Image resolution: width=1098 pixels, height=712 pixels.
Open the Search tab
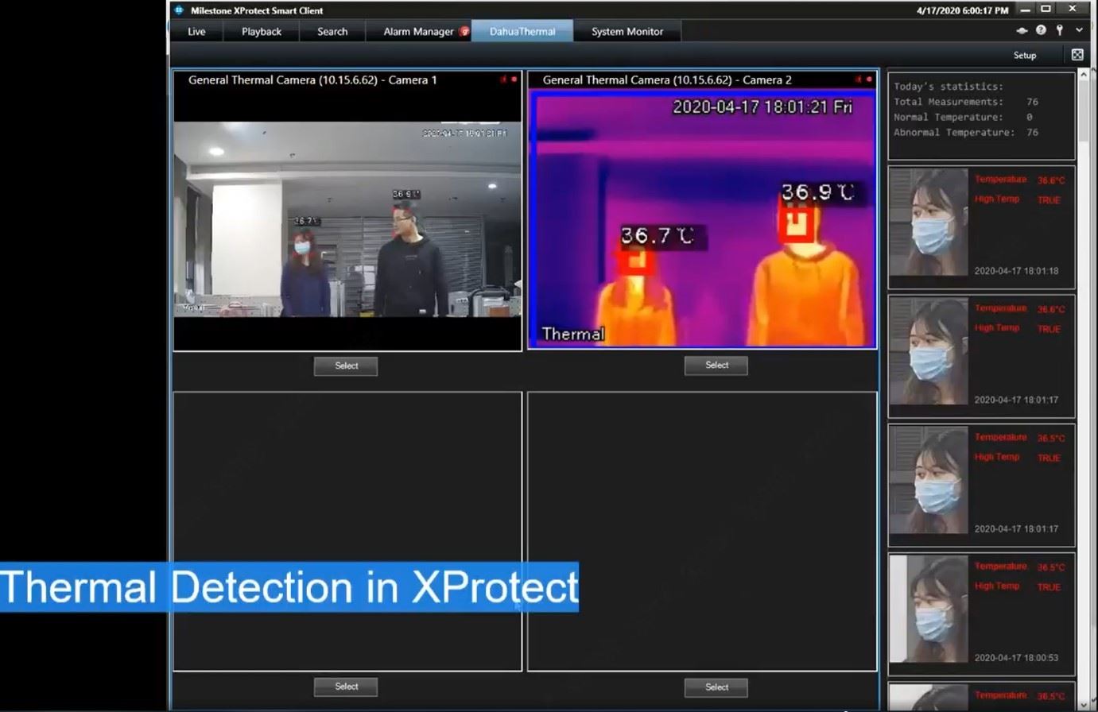332,32
